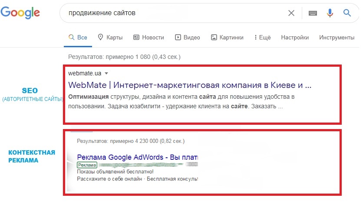The image size is (363, 204).
Task: Click the News newspaper icon
Action: click(136, 37)
